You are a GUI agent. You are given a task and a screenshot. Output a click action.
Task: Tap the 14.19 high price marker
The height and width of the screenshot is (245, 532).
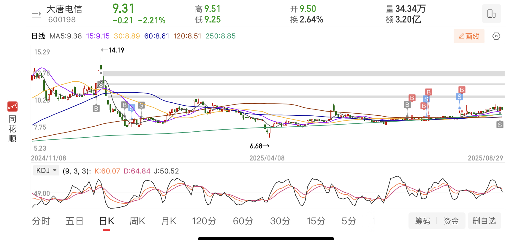pos(113,50)
